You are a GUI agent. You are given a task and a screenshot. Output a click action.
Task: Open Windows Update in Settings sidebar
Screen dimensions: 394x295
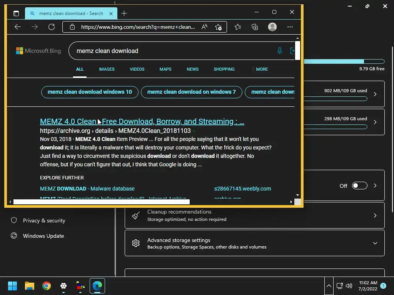point(43,236)
